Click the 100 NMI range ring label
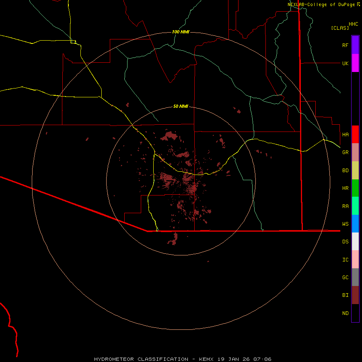 [x=181, y=32]
